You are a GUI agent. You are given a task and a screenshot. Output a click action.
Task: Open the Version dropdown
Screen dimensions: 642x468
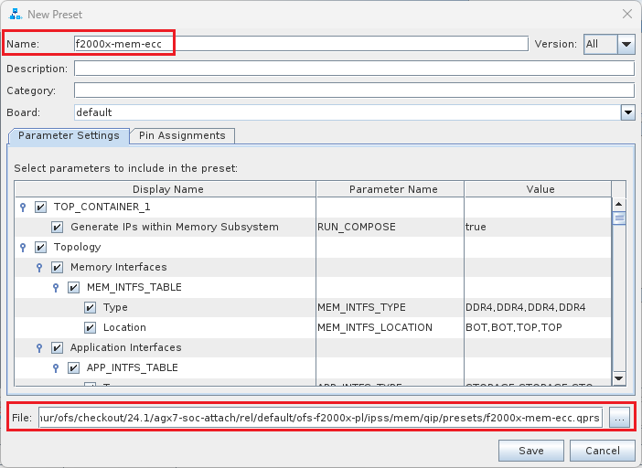click(626, 44)
